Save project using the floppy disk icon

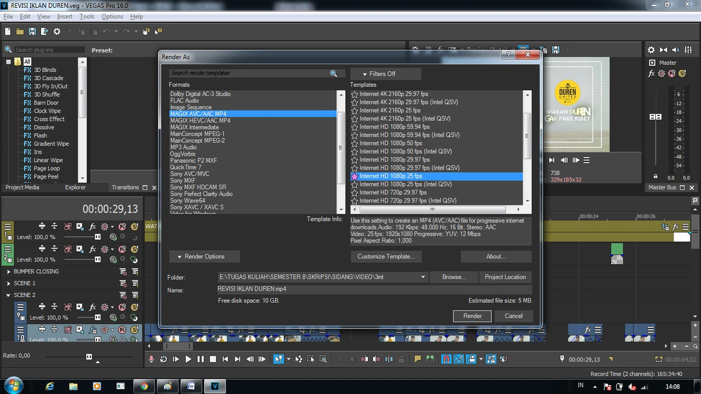[x=32, y=32]
